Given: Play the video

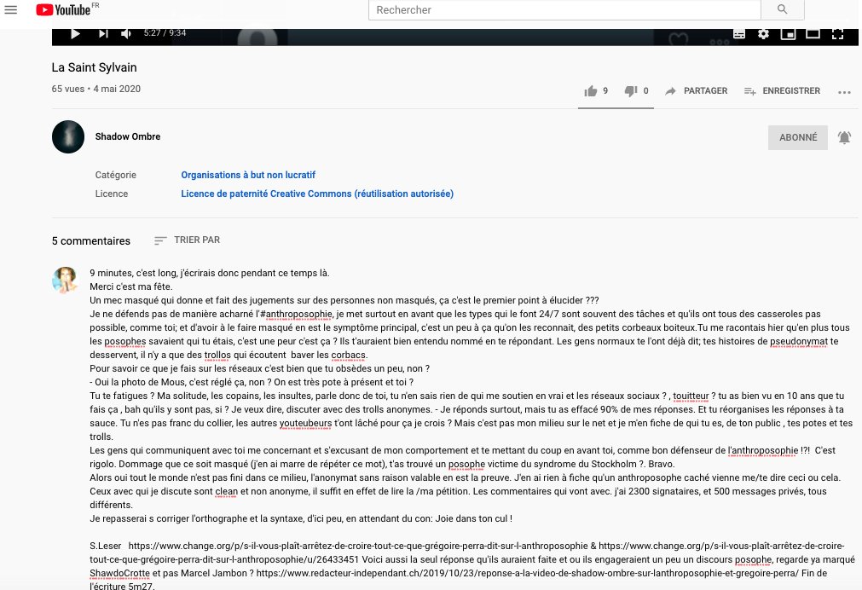Looking at the screenshot, I should point(76,33).
